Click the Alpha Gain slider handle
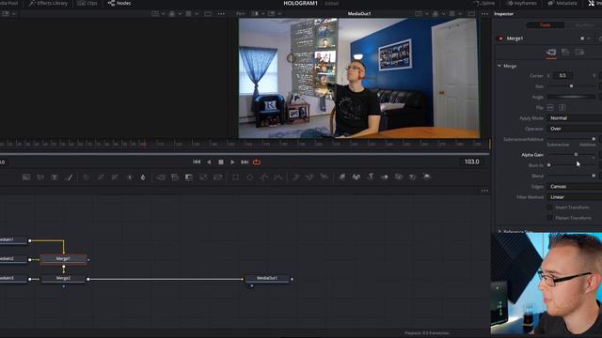This screenshot has width=602, height=338. coord(576,154)
